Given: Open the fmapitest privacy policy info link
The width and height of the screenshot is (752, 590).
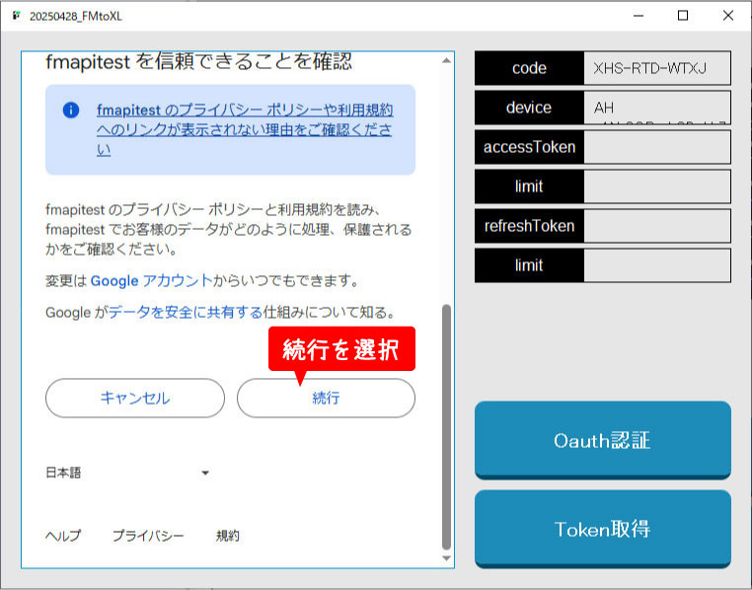Looking at the screenshot, I should pos(245,129).
